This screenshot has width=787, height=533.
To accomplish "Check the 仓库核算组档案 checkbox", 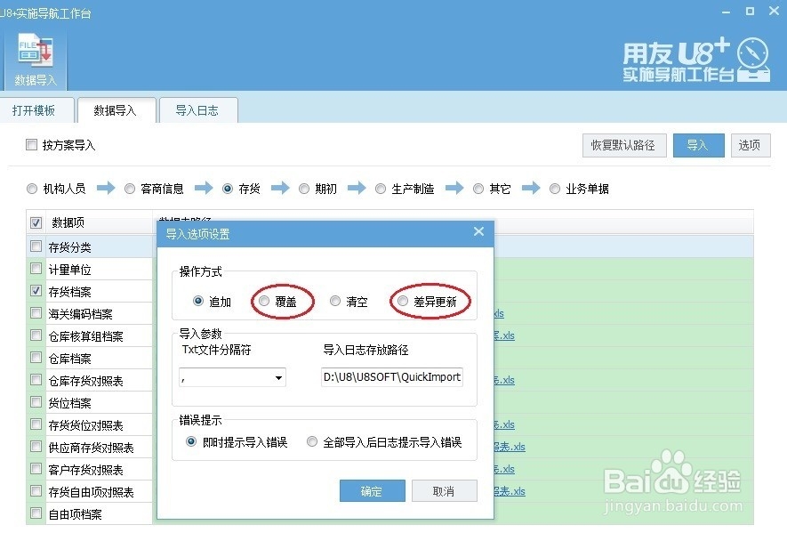I will pos(36,335).
